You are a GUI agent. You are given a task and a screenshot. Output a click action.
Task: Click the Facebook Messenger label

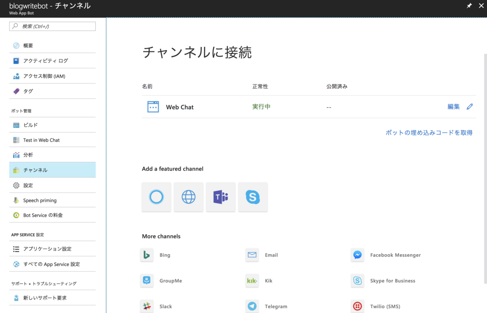click(x=395, y=255)
